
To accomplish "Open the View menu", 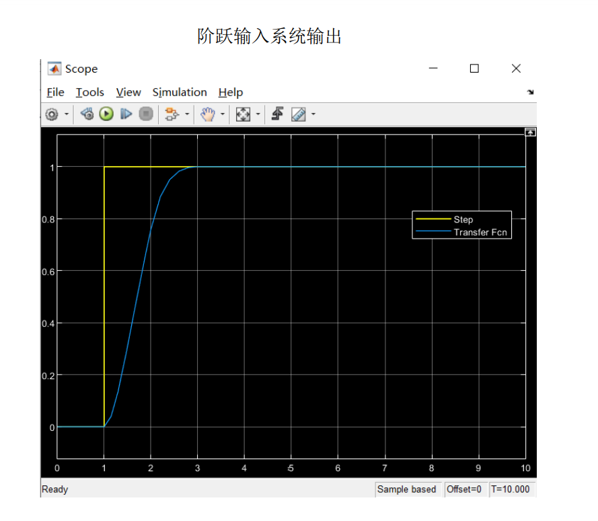I will 128,92.
